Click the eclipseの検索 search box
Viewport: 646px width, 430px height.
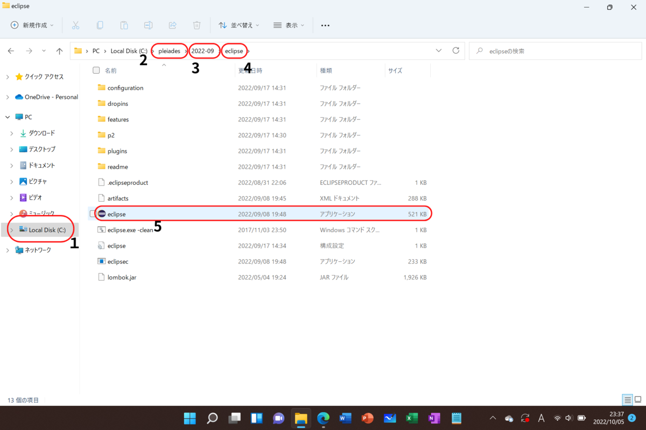click(x=556, y=51)
